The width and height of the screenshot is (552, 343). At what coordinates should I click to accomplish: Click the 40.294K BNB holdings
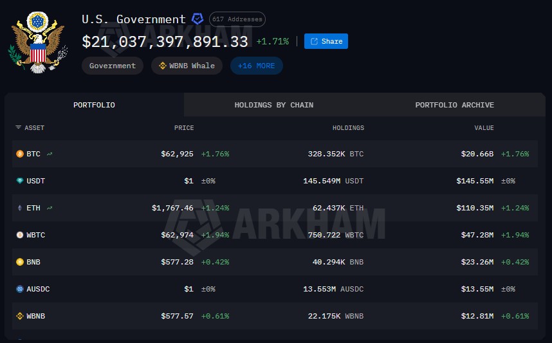pos(338,262)
